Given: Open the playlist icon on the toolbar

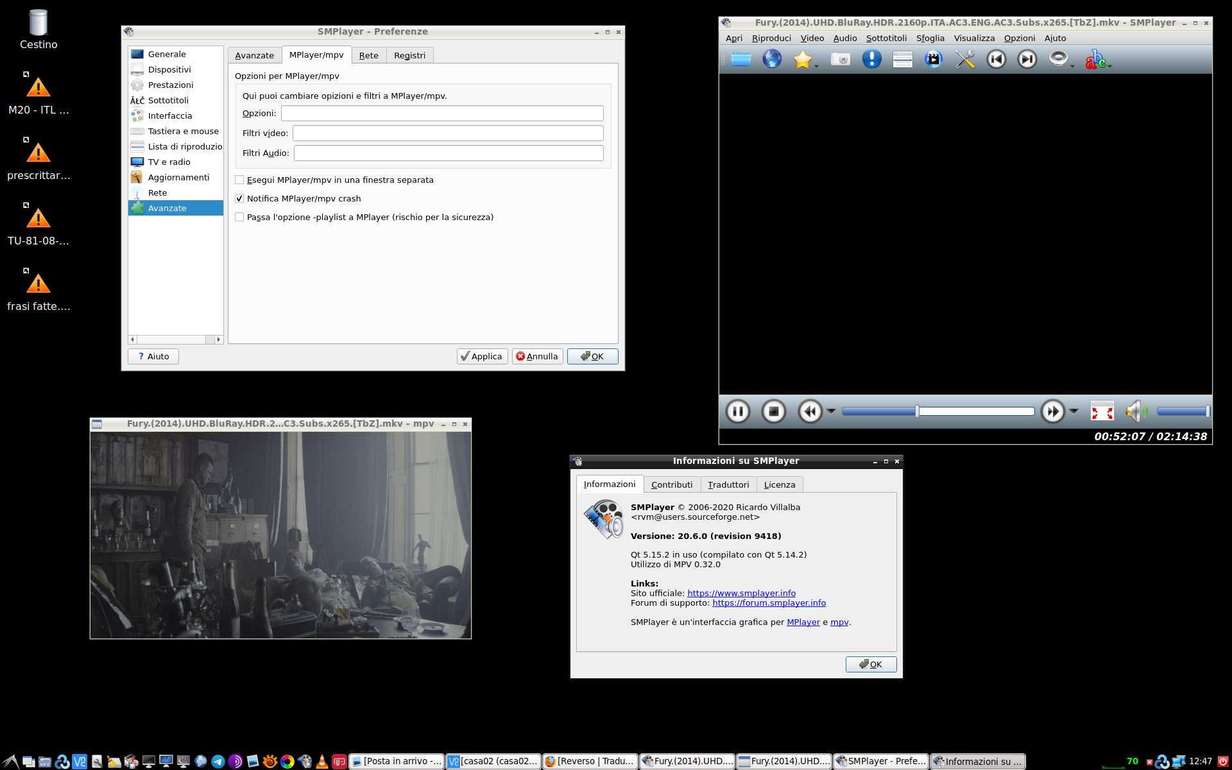Looking at the screenshot, I should point(902,59).
